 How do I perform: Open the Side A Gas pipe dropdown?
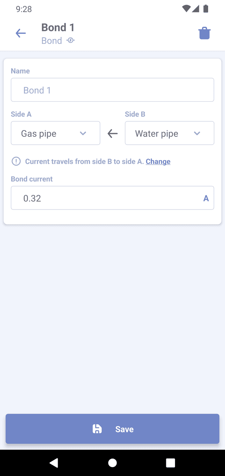click(55, 133)
